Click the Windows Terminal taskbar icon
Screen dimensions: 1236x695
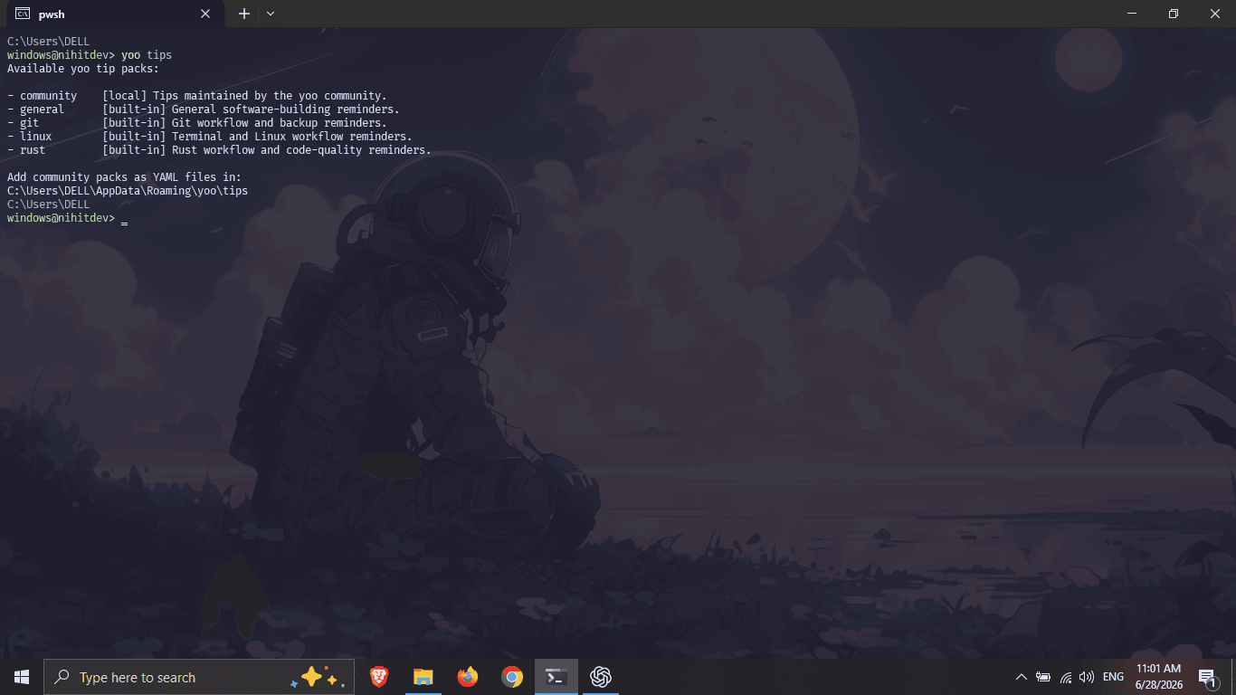(x=556, y=677)
